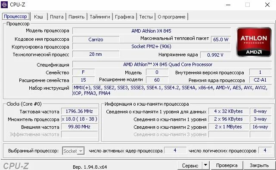Click the L1 data cache value 4 x 32 KBytes

pyautogui.click(x=229, y=111)
